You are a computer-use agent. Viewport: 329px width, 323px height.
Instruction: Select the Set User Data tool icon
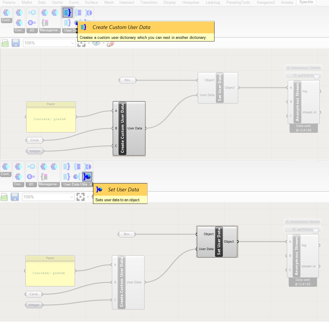point(87,177)
